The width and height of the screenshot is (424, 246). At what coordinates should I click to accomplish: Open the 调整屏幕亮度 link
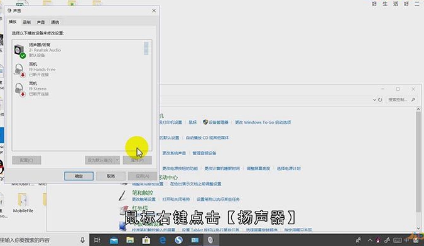(258, 168)
